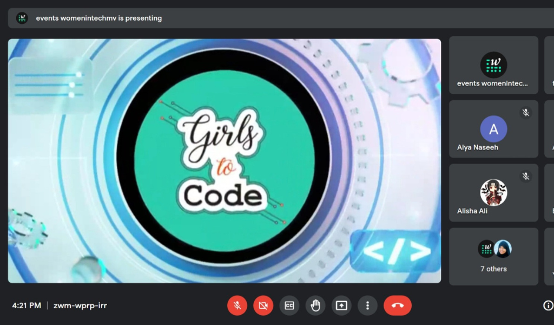The width and height of the screenshot is (554, 325).
Task: Click Alya Naseeh's muted microphone icon
Action: tap(526, 113)
